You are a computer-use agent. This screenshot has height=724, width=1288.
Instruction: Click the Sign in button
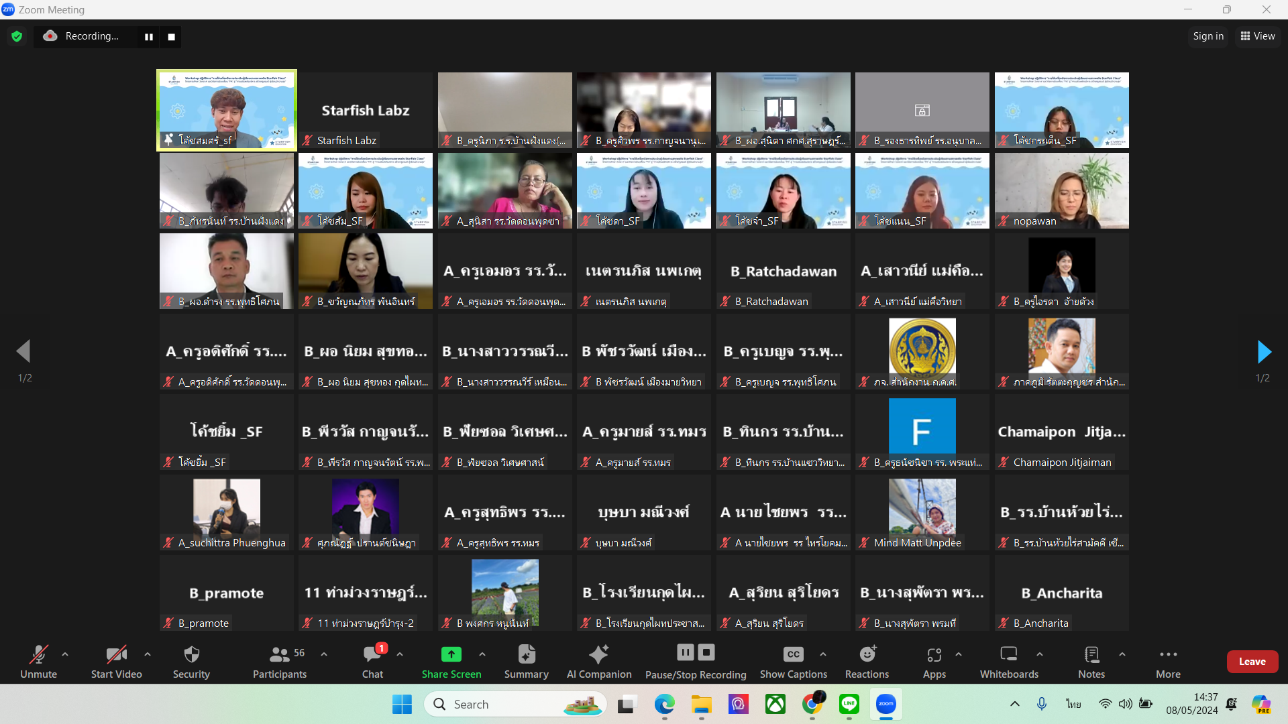click(1208, 36)
